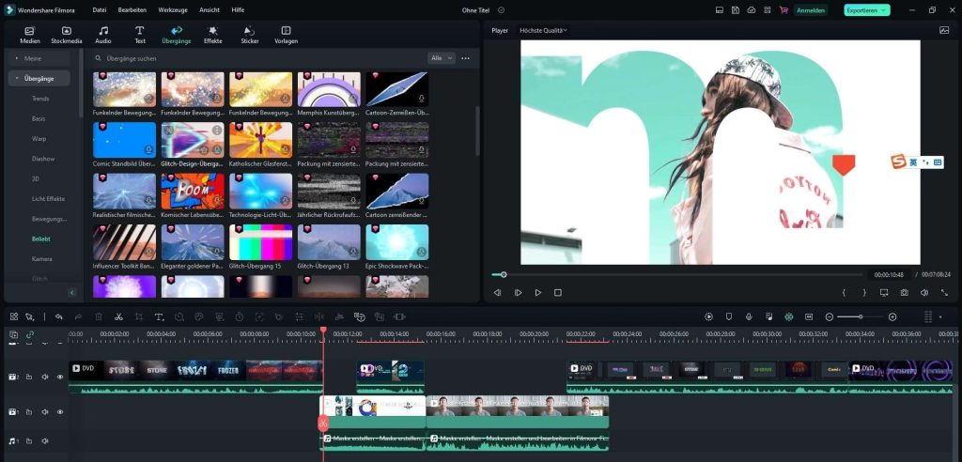
Task: Select the Epic Shockwave Pack transition thumbnail
Action: pos(397,242)
